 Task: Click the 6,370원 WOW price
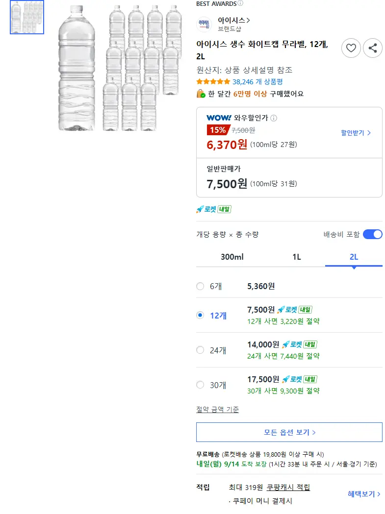[x=227, y=145]
